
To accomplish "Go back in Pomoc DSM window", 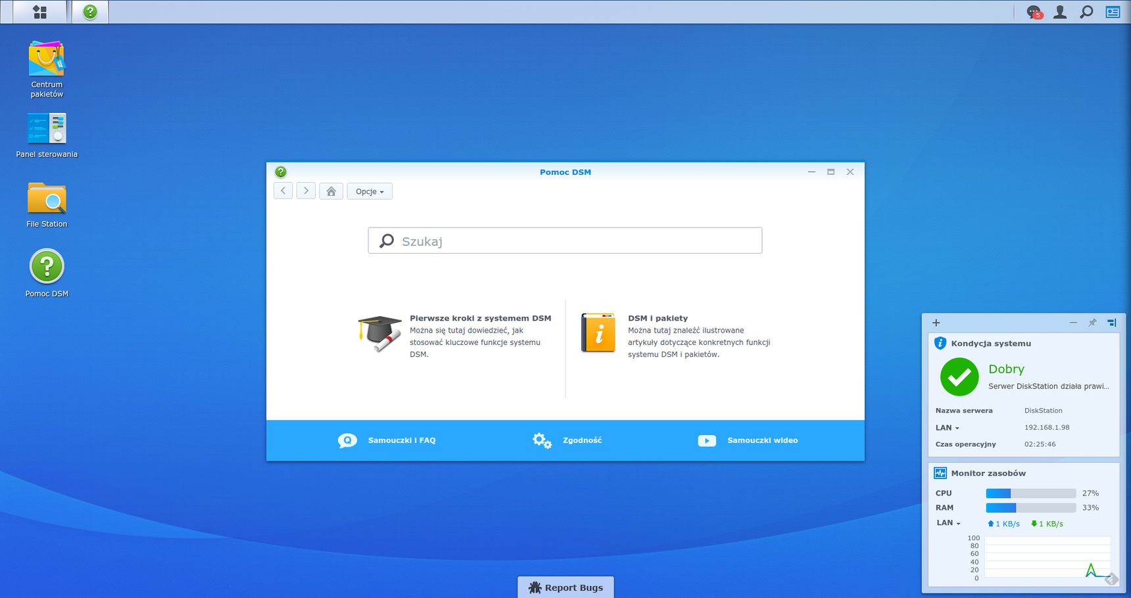I will (x=283, y=191).
